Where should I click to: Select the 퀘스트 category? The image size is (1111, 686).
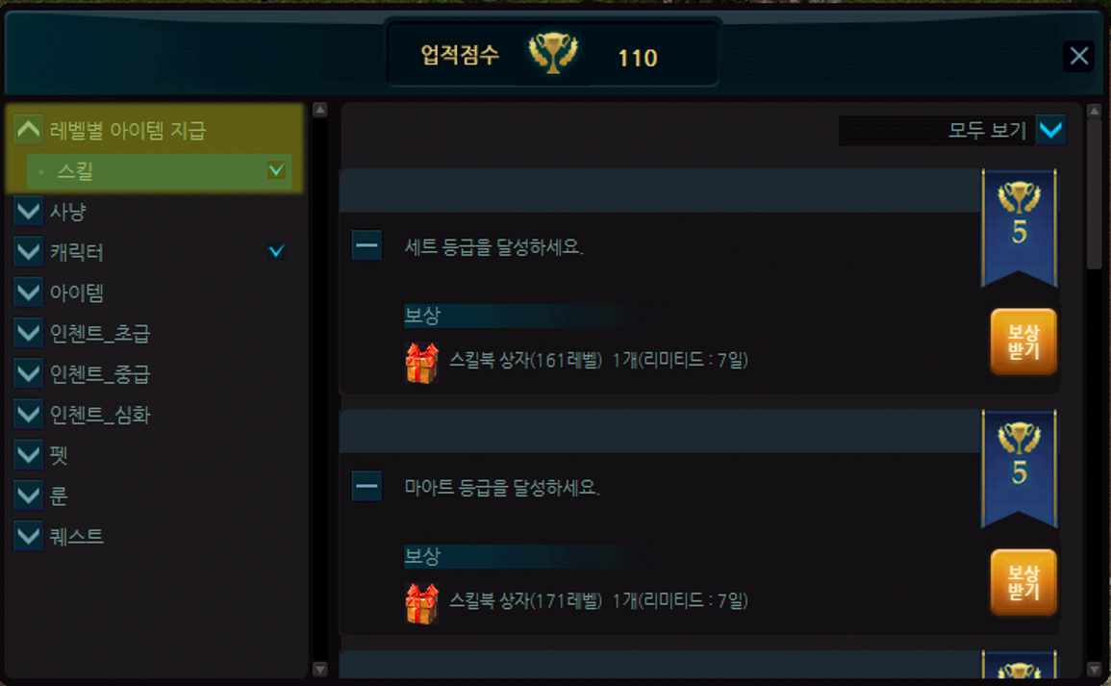click(x=77, y=537)
